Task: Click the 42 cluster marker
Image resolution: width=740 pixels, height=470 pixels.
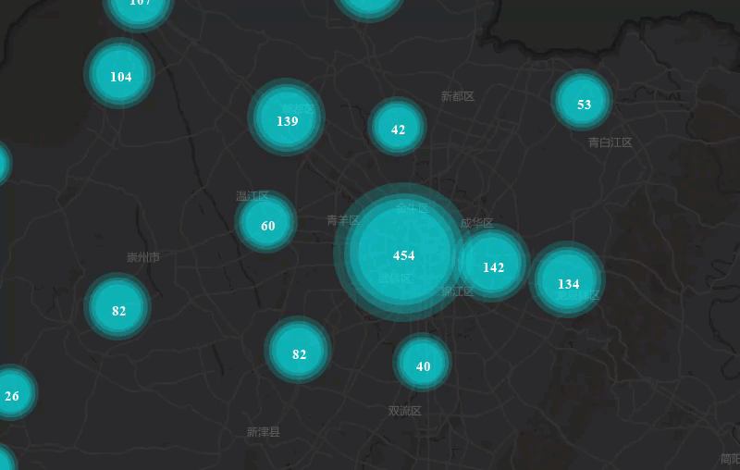Action: [398, 130]
